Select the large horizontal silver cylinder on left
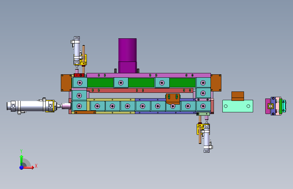The width and height of the screenshot is (293, 189). point(32,106)
